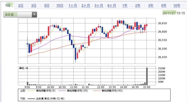Click the dropdown arrow beside 5分足

34,15
